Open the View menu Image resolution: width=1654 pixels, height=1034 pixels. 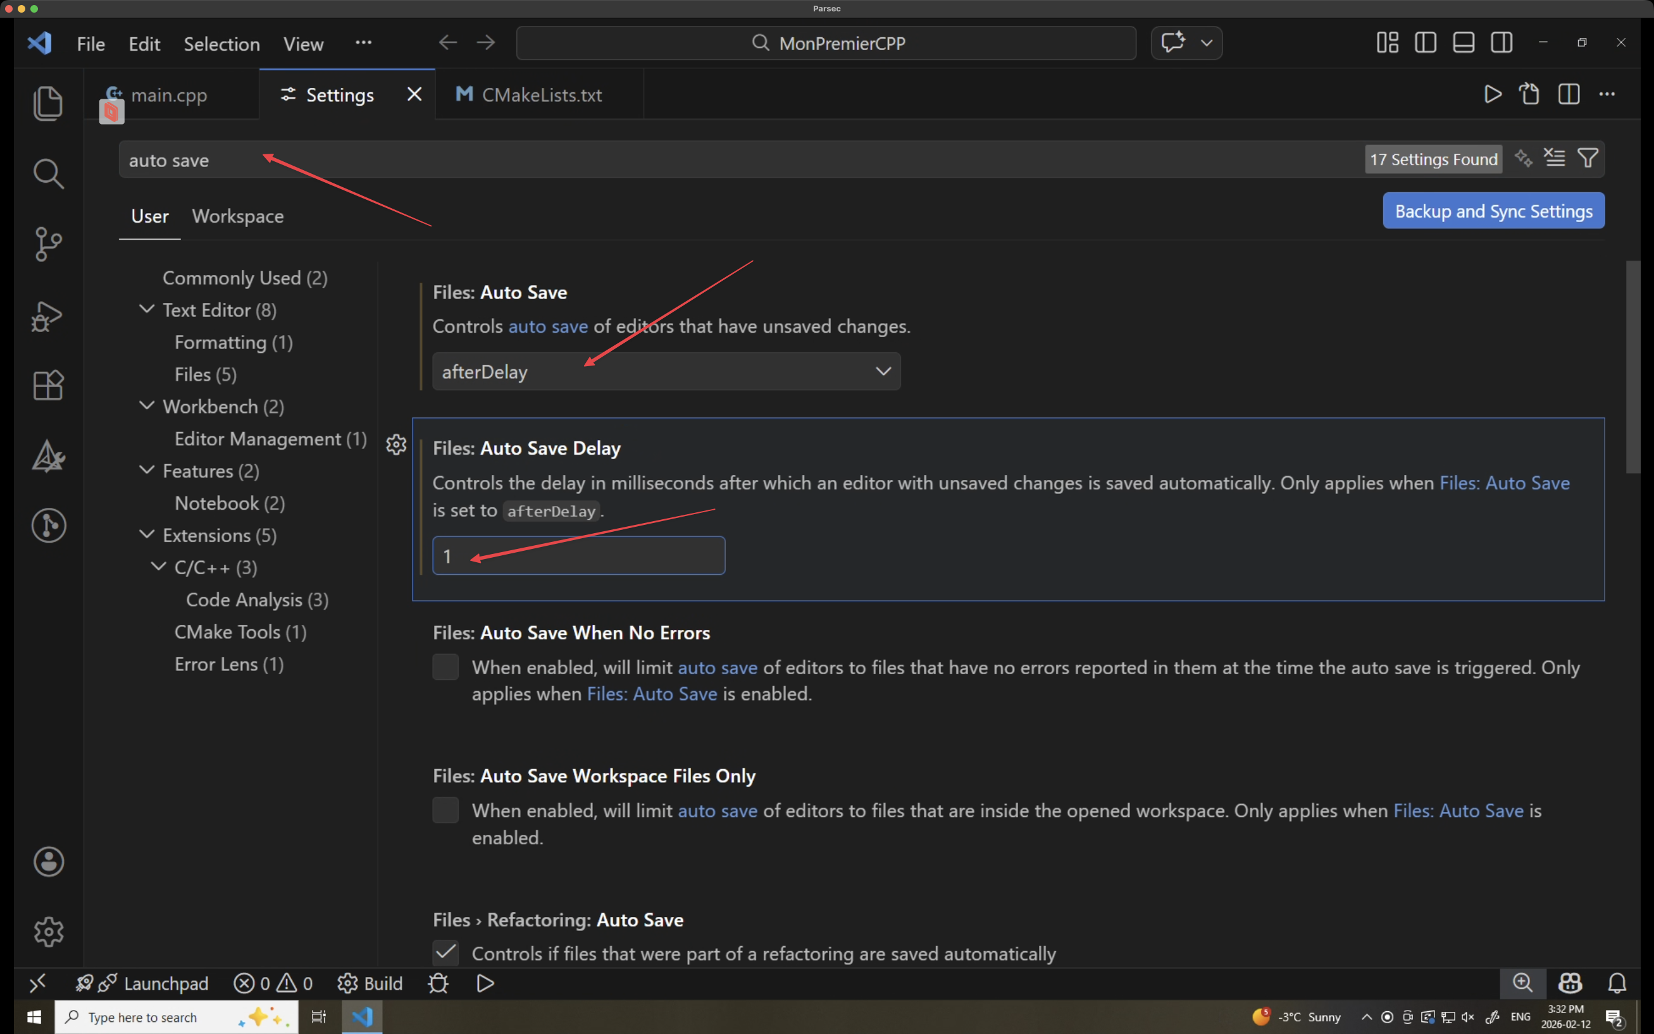click(x=303, y=44)
